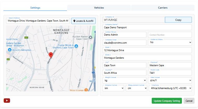Open the Date Format dropdown
This screenshot has width=198, height=109.
(170, 80)
